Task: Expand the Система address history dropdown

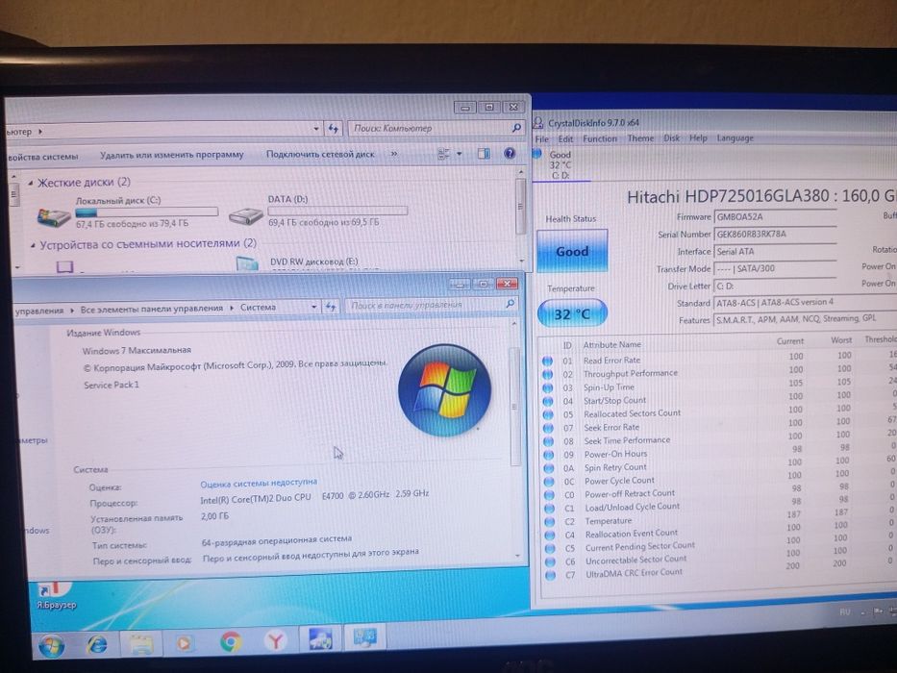Action: point(314,308)
